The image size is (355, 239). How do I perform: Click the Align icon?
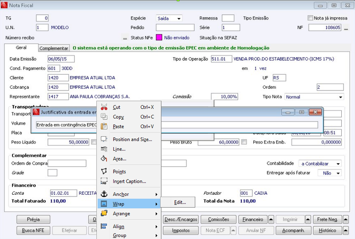104,226
